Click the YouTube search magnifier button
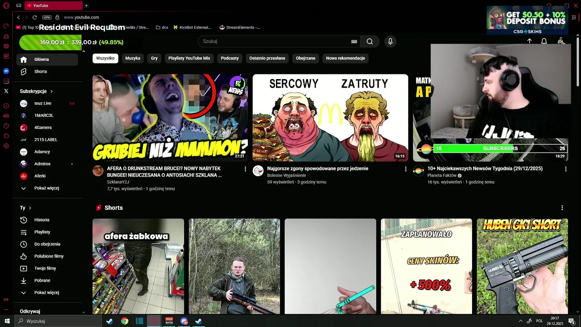Screen dimensions: 581x327 [369, 41]
